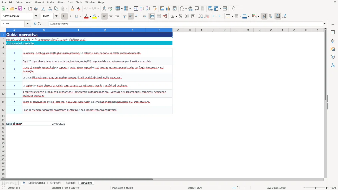Click the formula input line
This screenshot has width=338, height=190.
185,24
